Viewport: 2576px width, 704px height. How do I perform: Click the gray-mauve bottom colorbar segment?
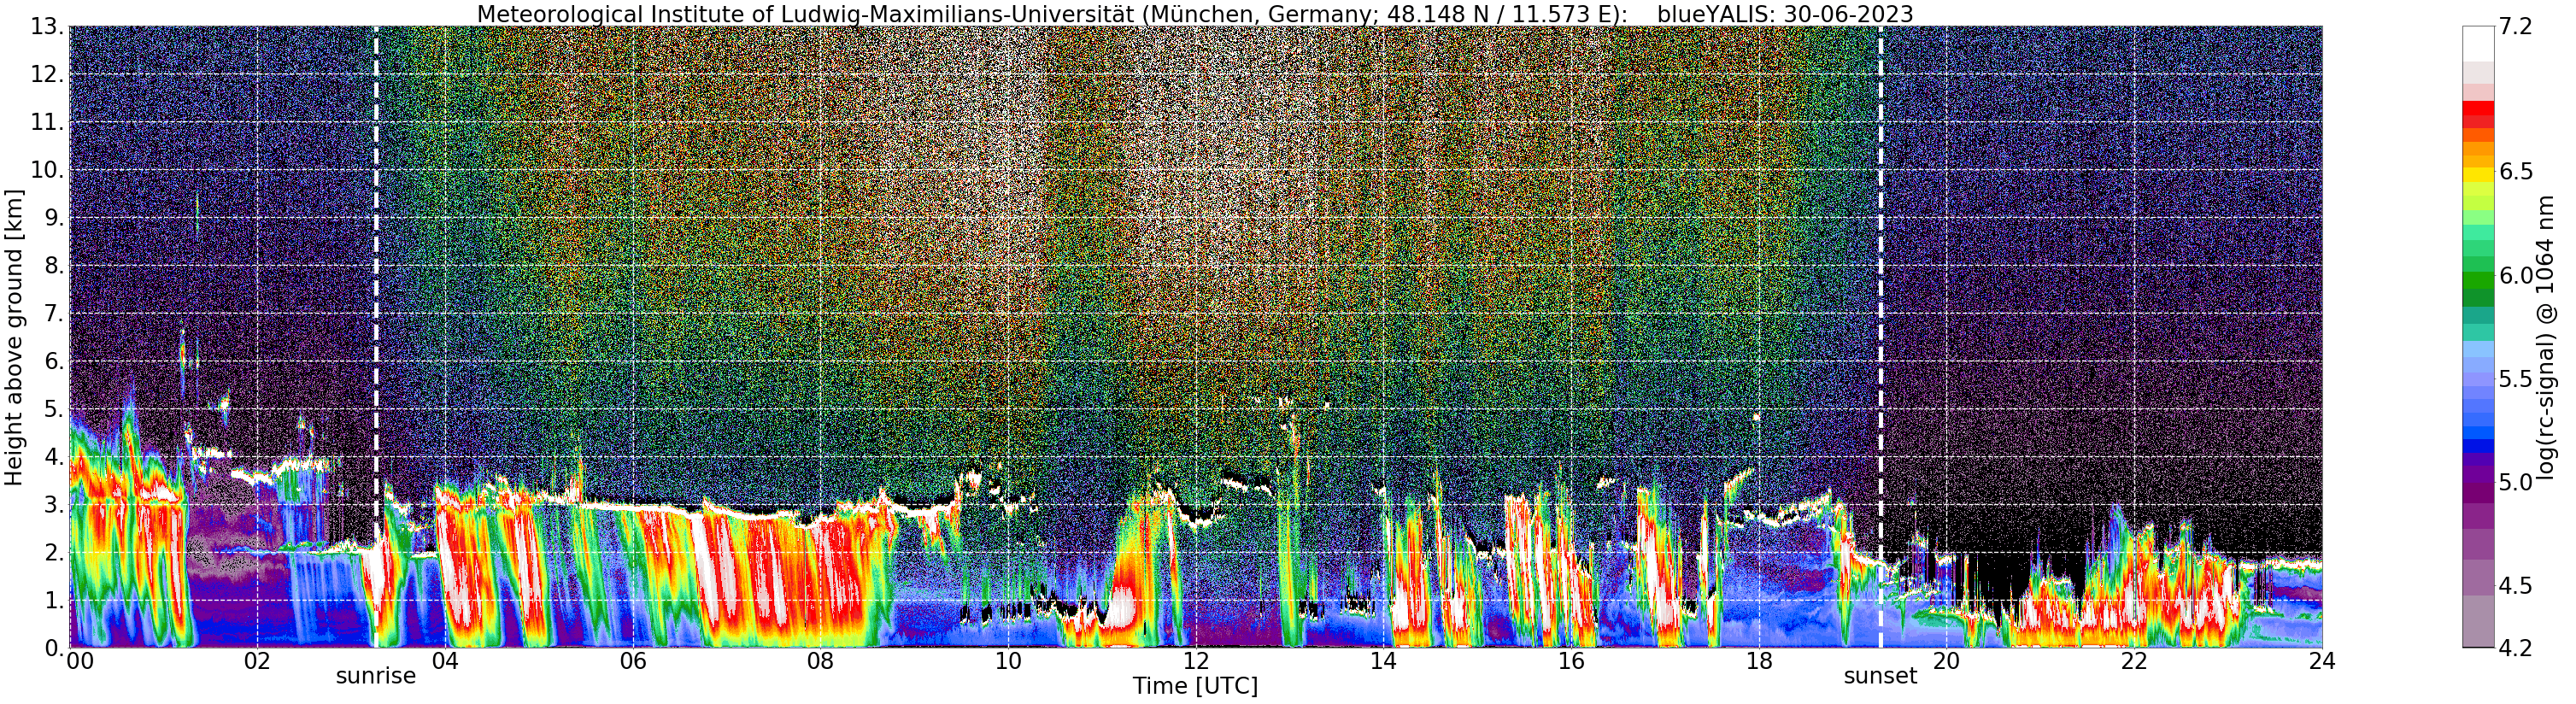click(x=2478, y=621)
